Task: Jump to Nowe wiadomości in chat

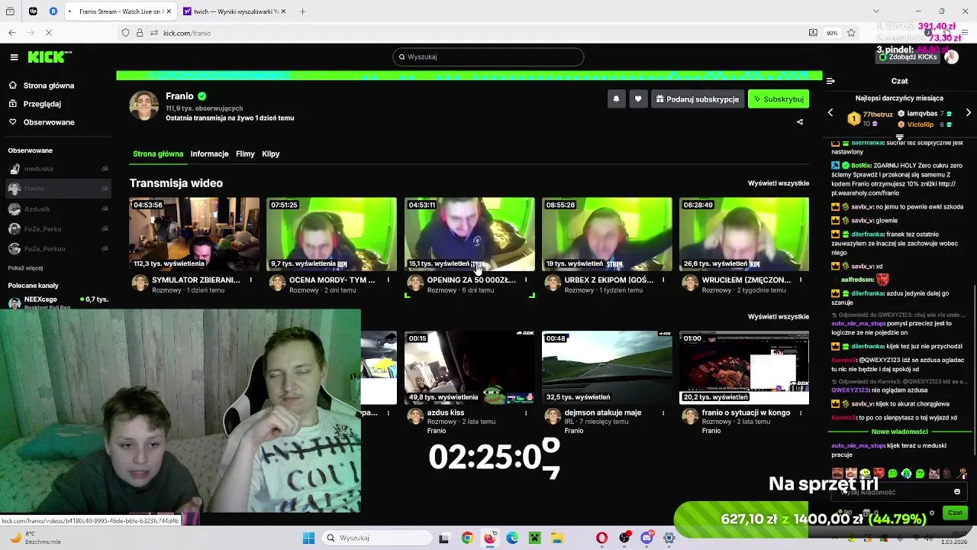Action: [x=899, y=432]
